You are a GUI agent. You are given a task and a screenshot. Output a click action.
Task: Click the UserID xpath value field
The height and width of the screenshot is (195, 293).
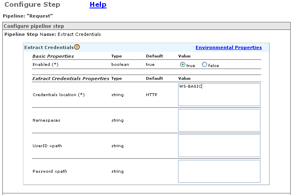pos(219,146)
